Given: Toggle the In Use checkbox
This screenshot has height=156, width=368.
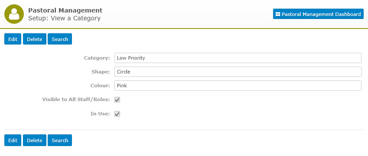Looking at the screenshot, I should (117, 114).
